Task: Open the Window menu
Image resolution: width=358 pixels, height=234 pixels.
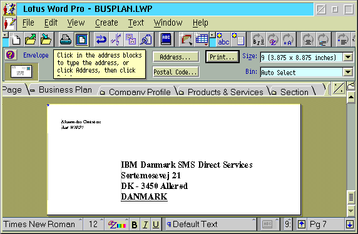Action: point(168,23)
